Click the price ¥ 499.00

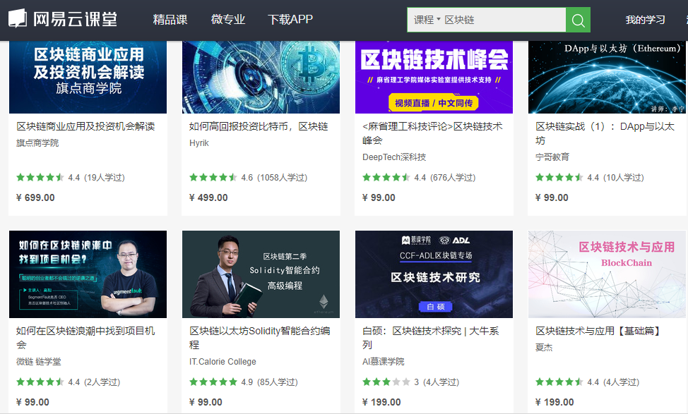(x=208, y=197)
